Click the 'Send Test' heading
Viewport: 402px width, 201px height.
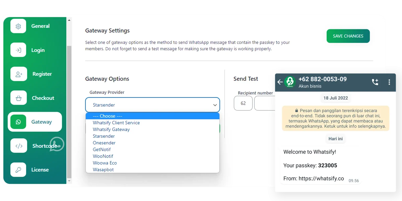[x=246, y=79]
